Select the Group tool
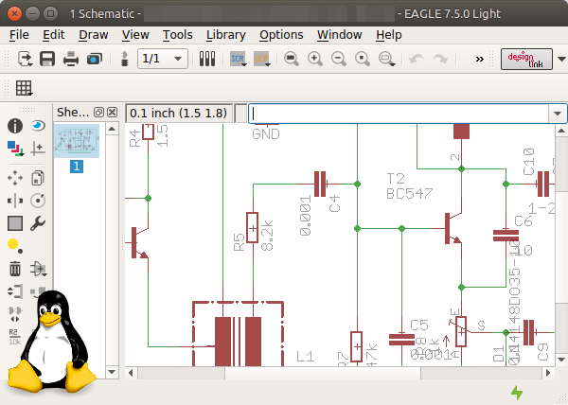568x405 pixels. [15, 223]
